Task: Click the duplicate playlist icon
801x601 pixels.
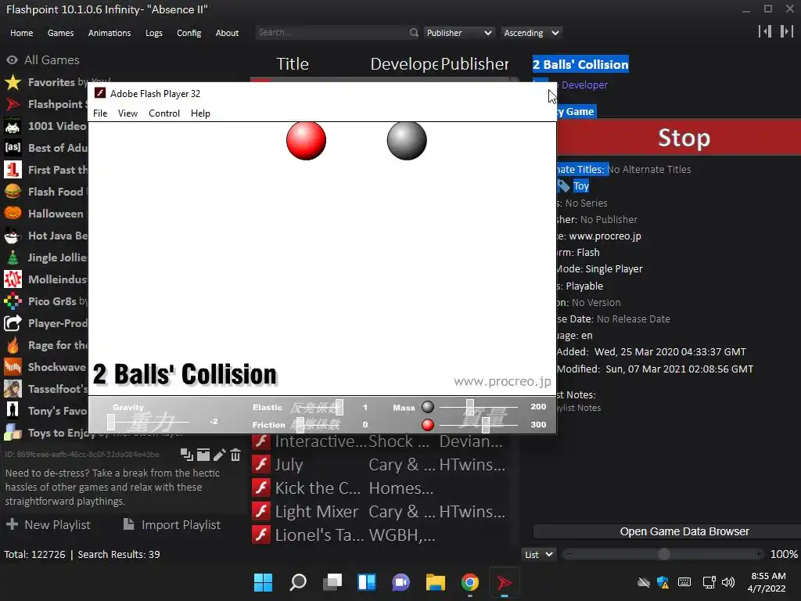Action: (187, 455)
